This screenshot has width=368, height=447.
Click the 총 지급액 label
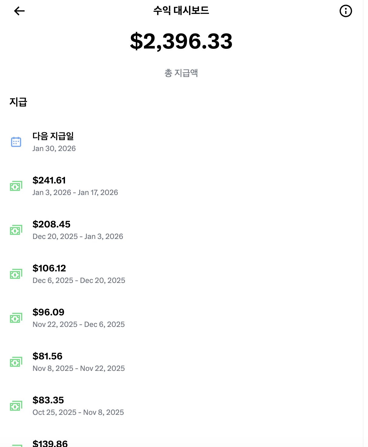[x=181, y=73]
